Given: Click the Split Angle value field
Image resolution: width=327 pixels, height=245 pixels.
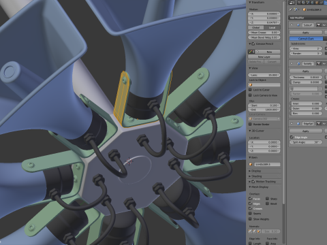Looking at the screenshot, I should tap(306, 142).
